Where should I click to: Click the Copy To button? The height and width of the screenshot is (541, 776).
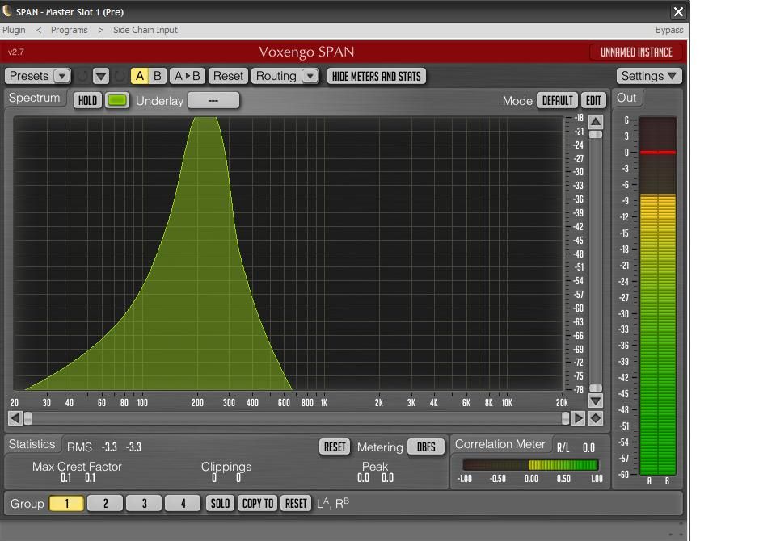257,503
